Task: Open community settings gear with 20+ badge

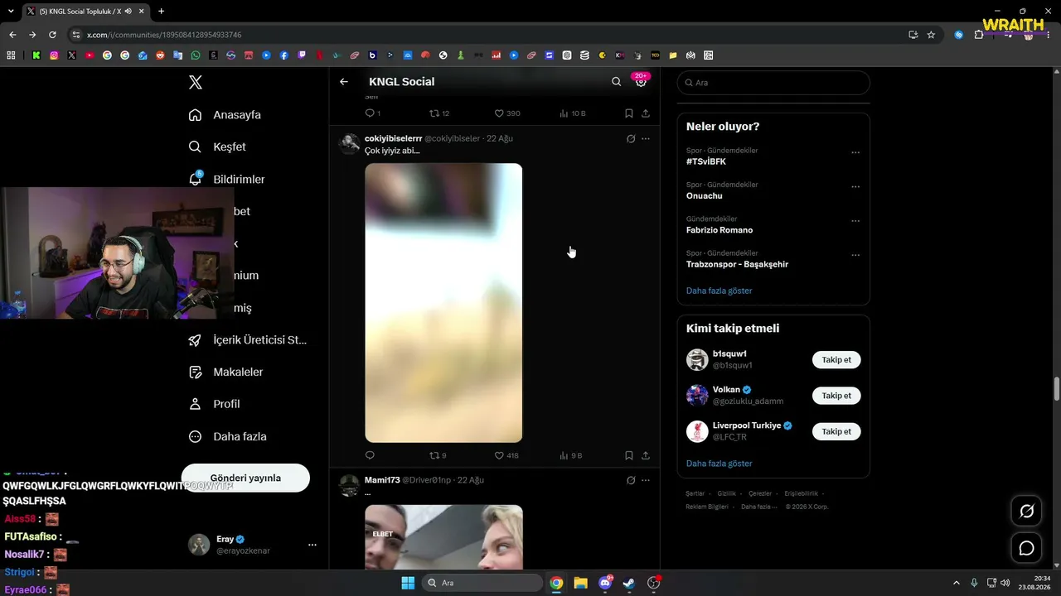Action: pos(641,82)
